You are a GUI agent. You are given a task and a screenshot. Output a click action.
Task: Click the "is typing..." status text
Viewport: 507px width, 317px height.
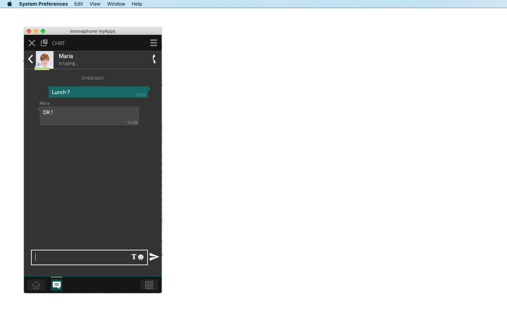(x=68, y=63)
